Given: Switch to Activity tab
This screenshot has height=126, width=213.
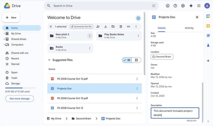Looking at the screenshot, I should point(189,28).
